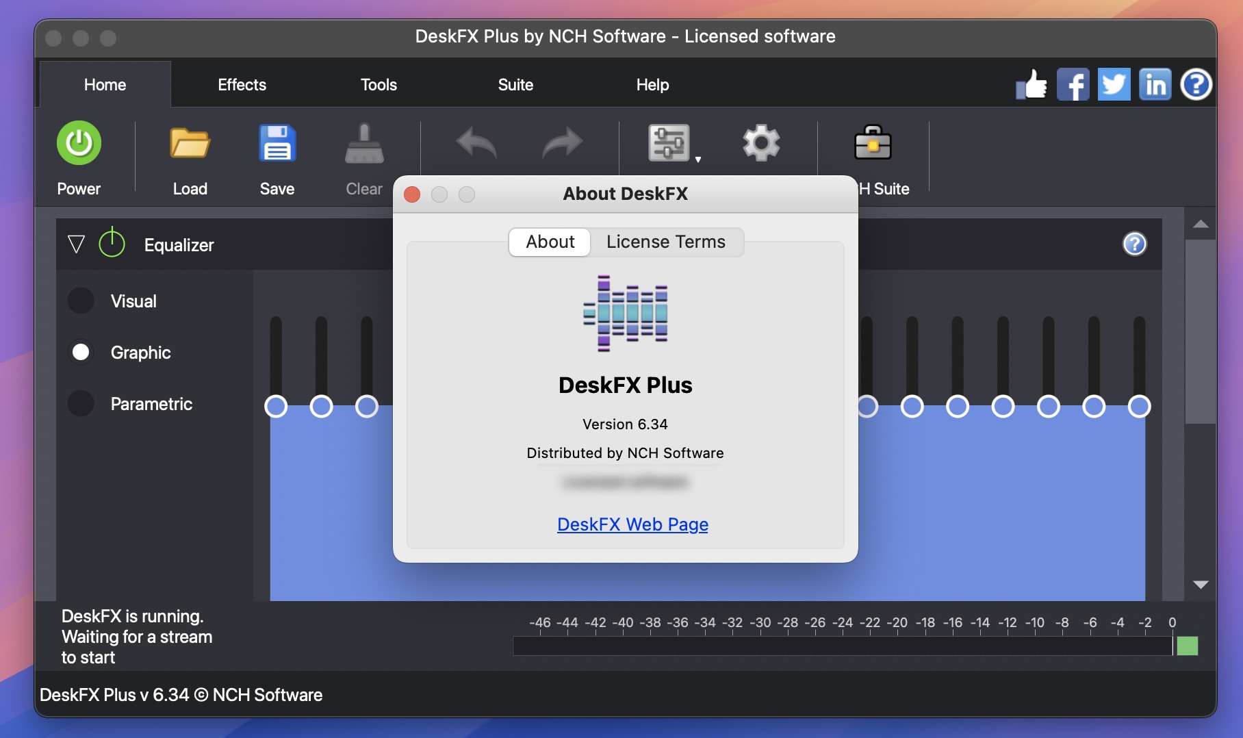Click the DeskFX logo in About dialog
The width and height of the screenshot is (1243, 738).
pyautogui.click(x=625, y=314)
